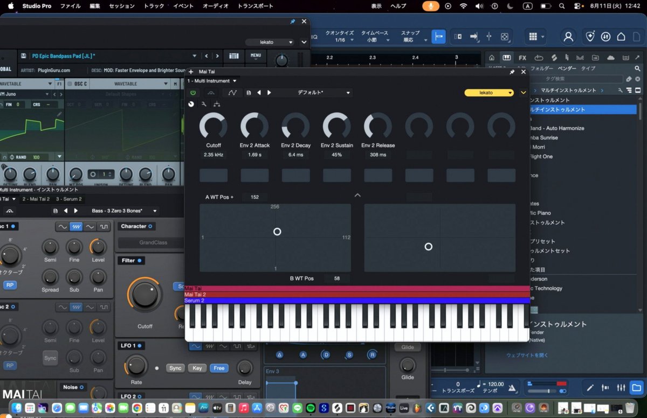Toggle the LFO 1 enable dot
The height and width of the screenshot is (418, 647).
pyautogui.click(x=141, y=345)
